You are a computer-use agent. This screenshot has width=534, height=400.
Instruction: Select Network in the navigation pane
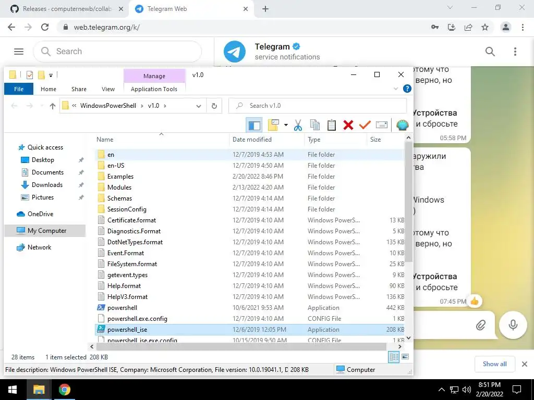tap(39, 247)
